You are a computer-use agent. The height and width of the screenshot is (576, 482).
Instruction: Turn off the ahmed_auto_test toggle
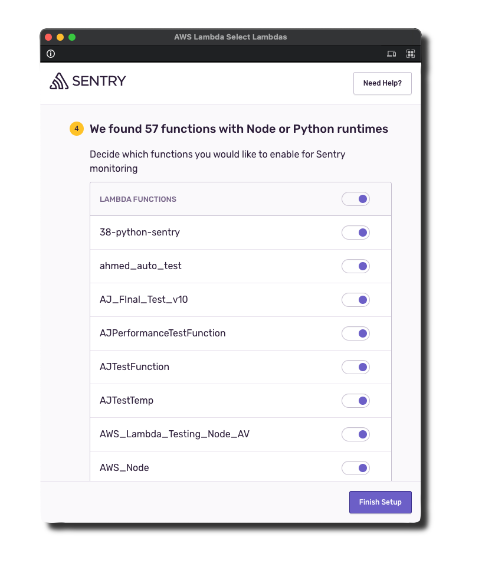coord(356,266)
